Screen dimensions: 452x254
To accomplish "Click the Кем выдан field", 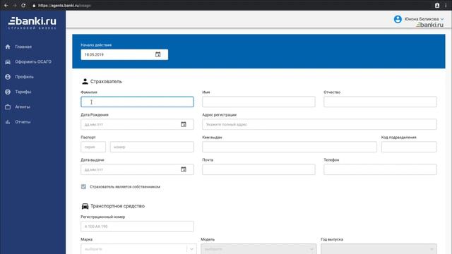I will [290, 147].
